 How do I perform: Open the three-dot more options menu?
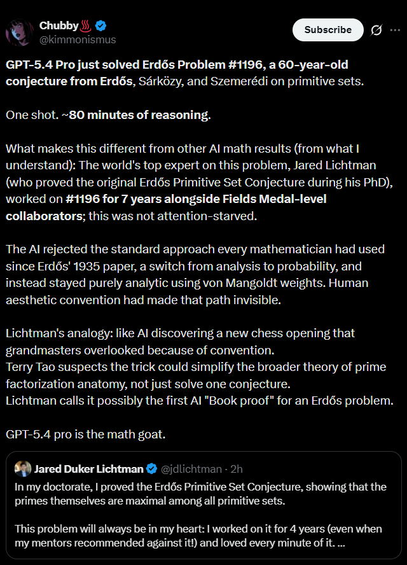tap(395, 31)
